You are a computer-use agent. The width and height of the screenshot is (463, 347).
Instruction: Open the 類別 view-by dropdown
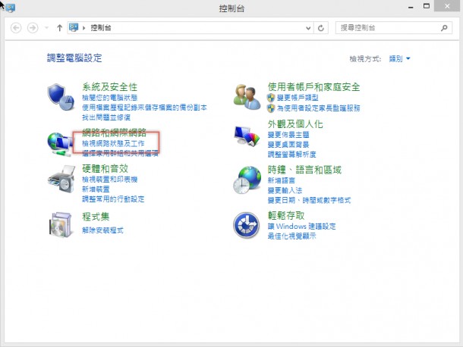point(399,58)
